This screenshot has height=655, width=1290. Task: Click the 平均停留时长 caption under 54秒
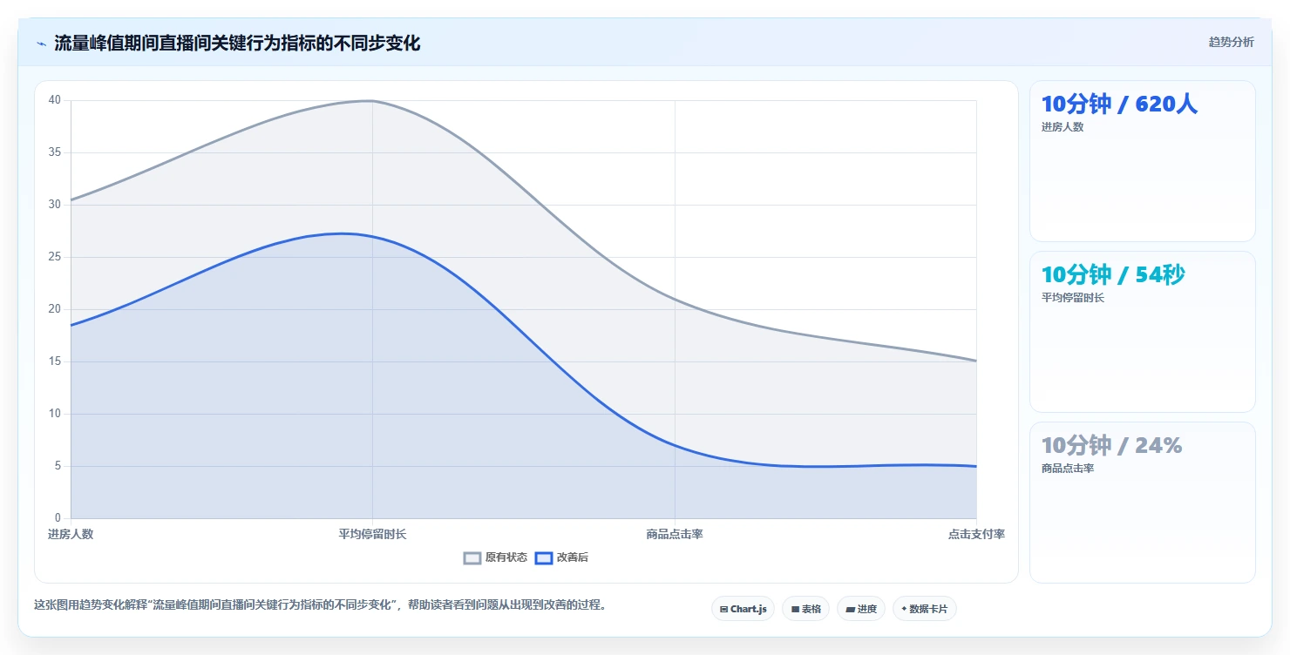[x=1073, y=298]
